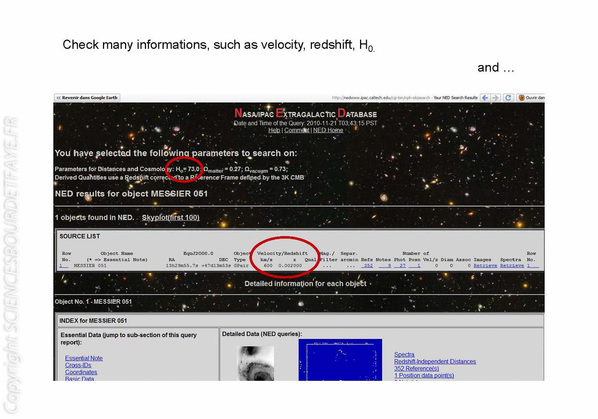Viewport: 598px width, 419px height.
Task: Jump to Essential Note section
Action: pyautogui.click(x=84, y=358)
